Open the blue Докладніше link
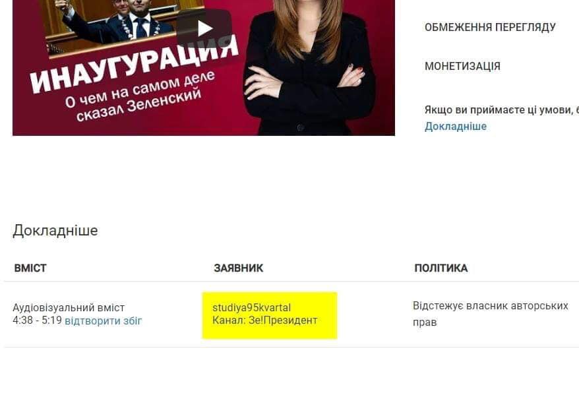The height and width of the screenshot is (399, 579). point(455,127)
